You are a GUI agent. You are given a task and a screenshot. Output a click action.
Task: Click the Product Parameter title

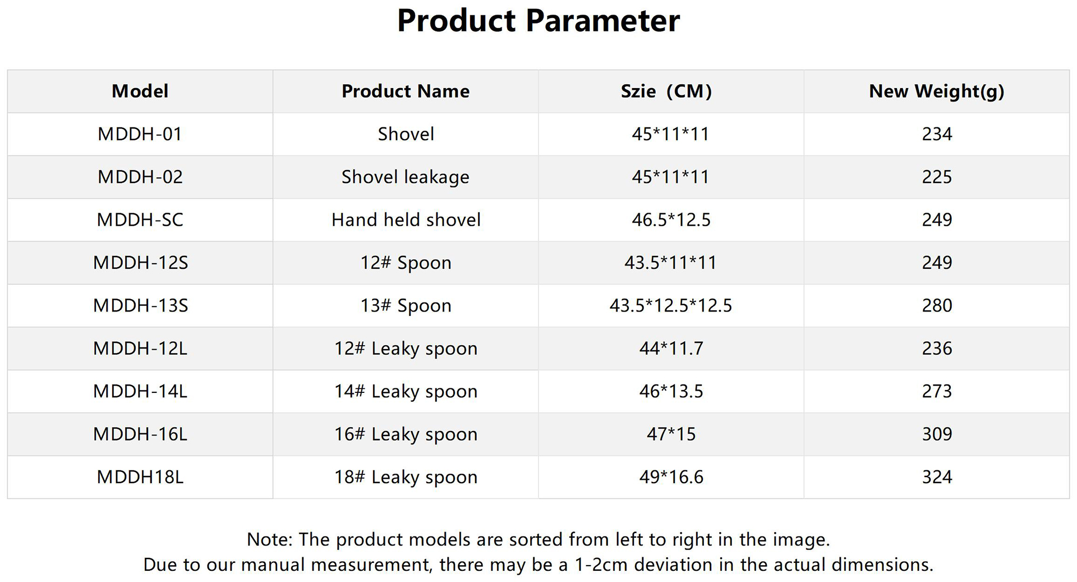pyautogui.click(x=538, y=21)
